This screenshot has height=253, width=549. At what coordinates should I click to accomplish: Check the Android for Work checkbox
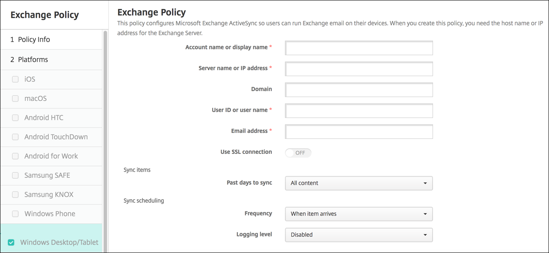coord(15,156)
